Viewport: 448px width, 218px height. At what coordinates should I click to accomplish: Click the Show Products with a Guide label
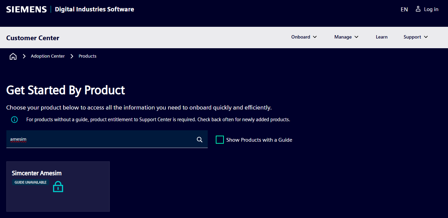coord(259,140)
